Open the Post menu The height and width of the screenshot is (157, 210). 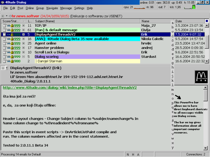click(20, 8)
